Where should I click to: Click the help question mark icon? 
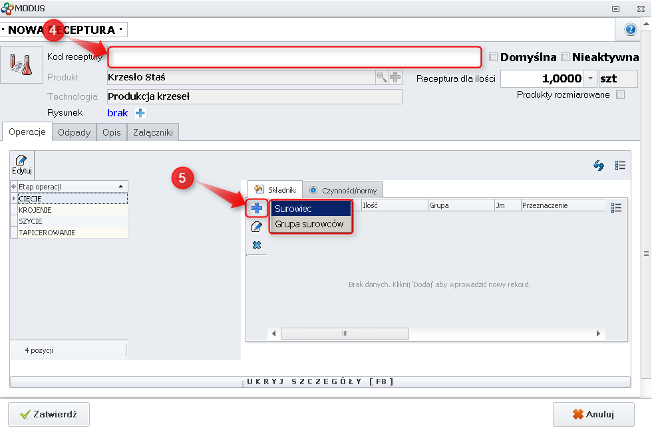tap(630, 30)
